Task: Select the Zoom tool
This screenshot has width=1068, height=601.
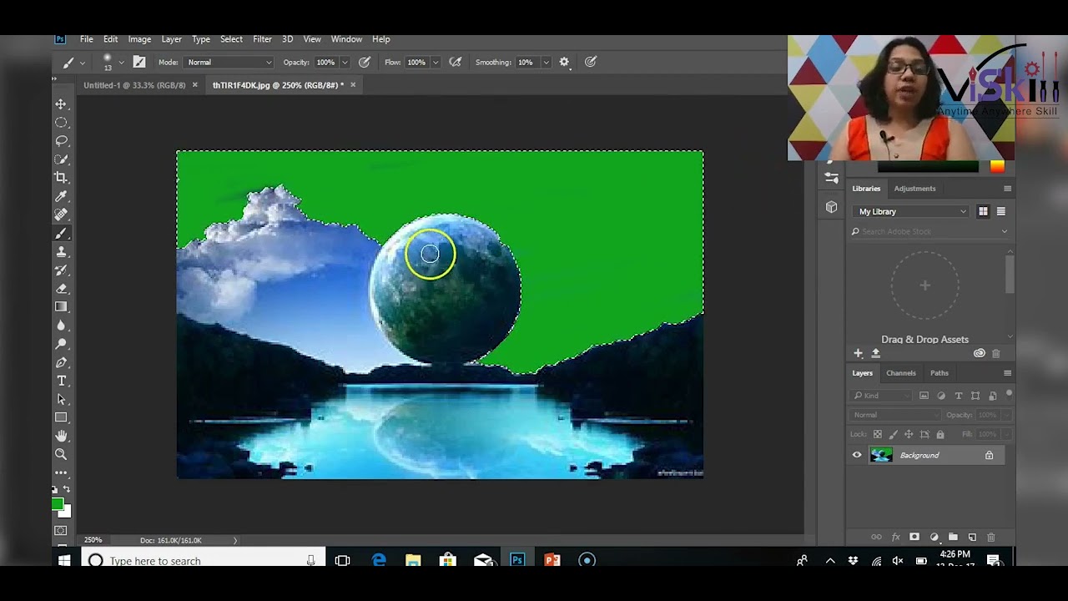Action: (x=61, y=454)
